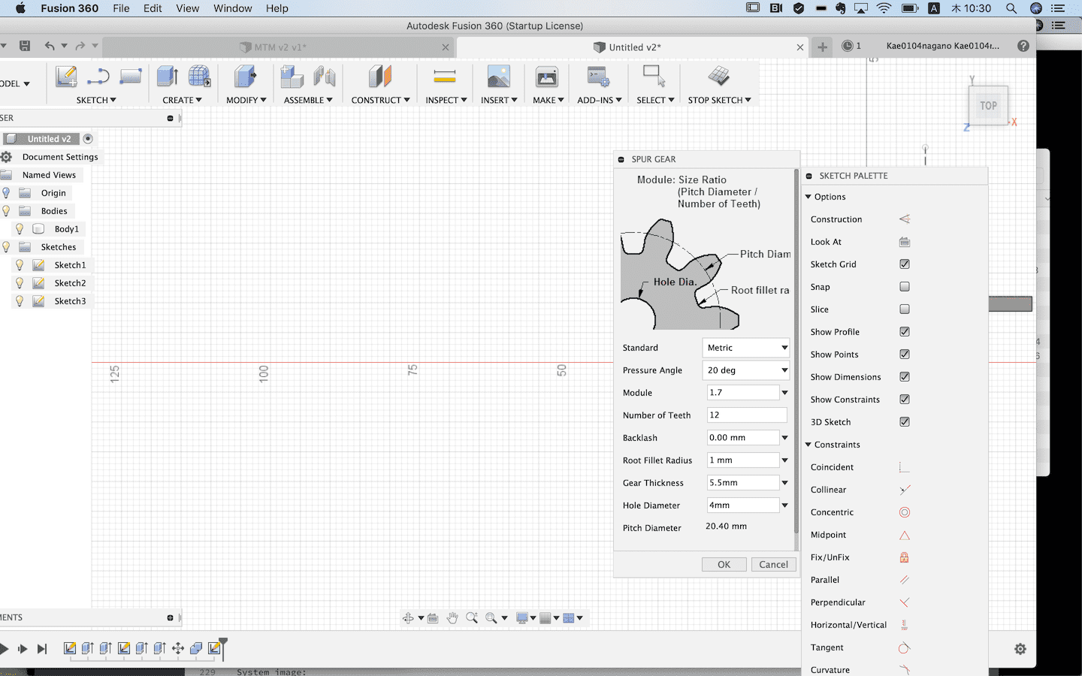Image resolution: width=1082 pixels, height=676 pixels.
Task: Open the Help menu in menu bar
Action: 277,8
